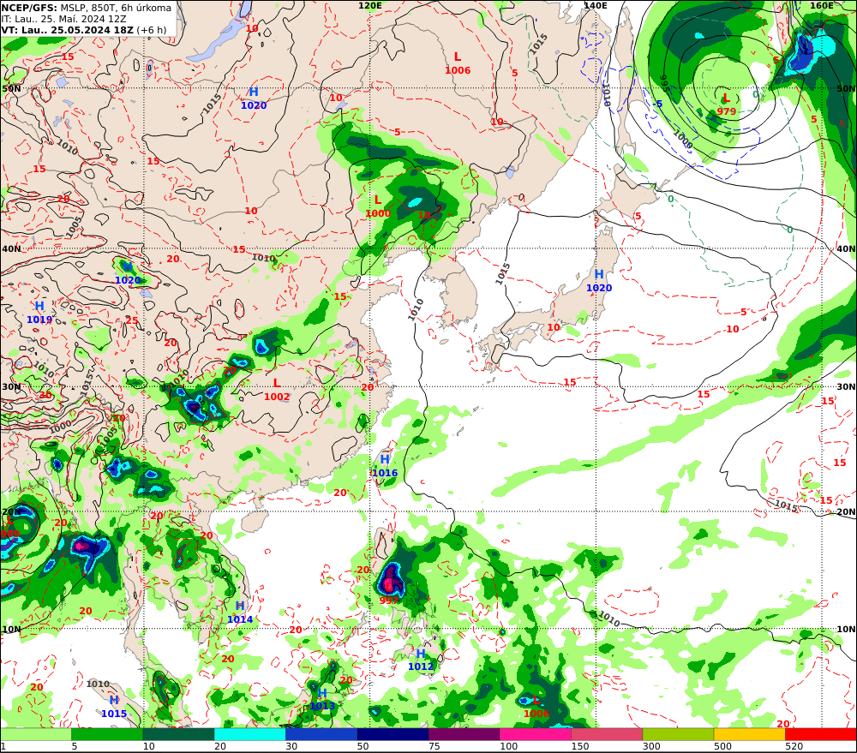Click the colorbar tick label 150
This screenshot has height=753, width=857.
point(580,746)
